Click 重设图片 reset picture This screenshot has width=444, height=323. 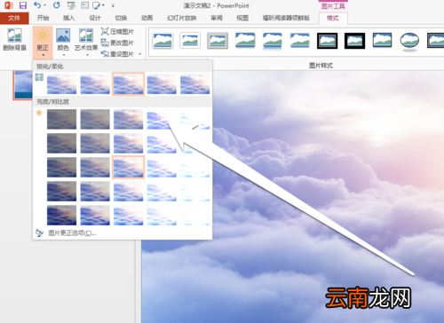117,54
